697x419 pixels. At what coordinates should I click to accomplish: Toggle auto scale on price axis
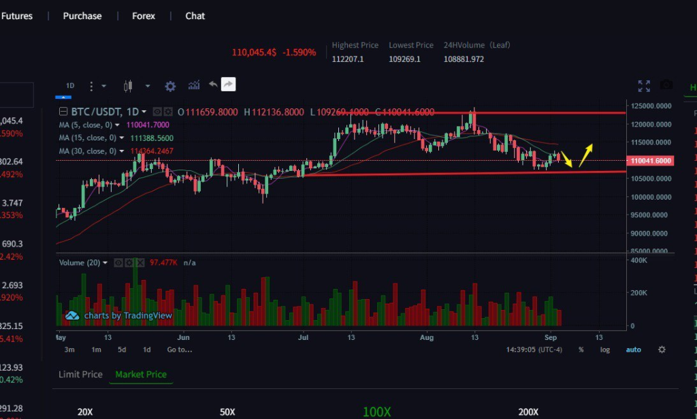(x=633, y=350)
